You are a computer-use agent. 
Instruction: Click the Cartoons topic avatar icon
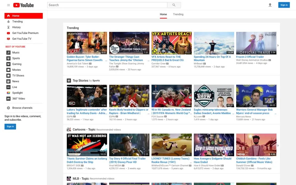[69, 129]
